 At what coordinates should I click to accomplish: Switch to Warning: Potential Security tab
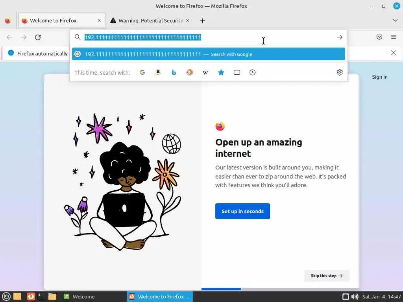click(151, 20)
